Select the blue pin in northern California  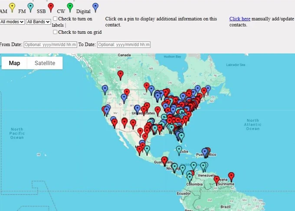(107, 110)
